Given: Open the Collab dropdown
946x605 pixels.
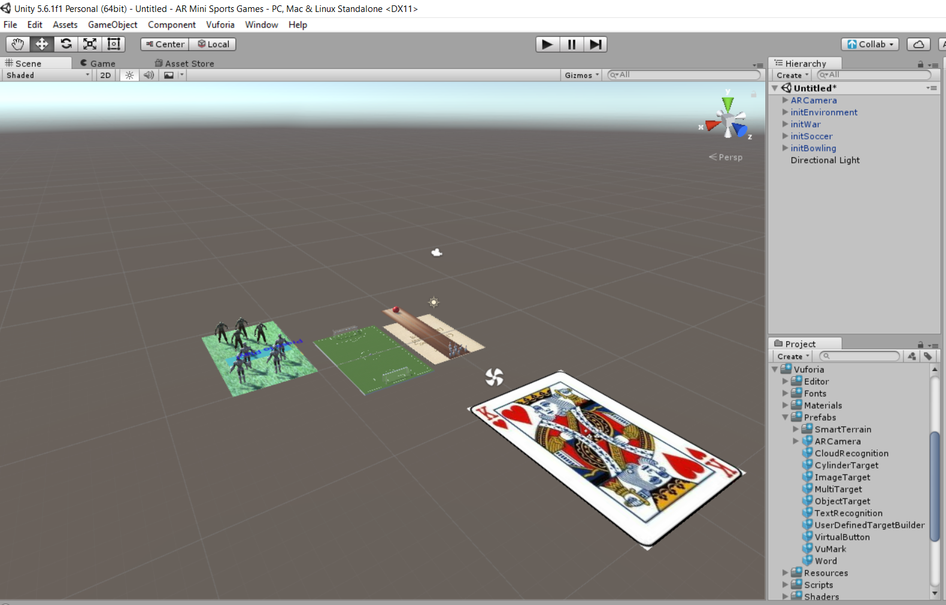Looking at the screenshot, I should click(x=870, y=44).
